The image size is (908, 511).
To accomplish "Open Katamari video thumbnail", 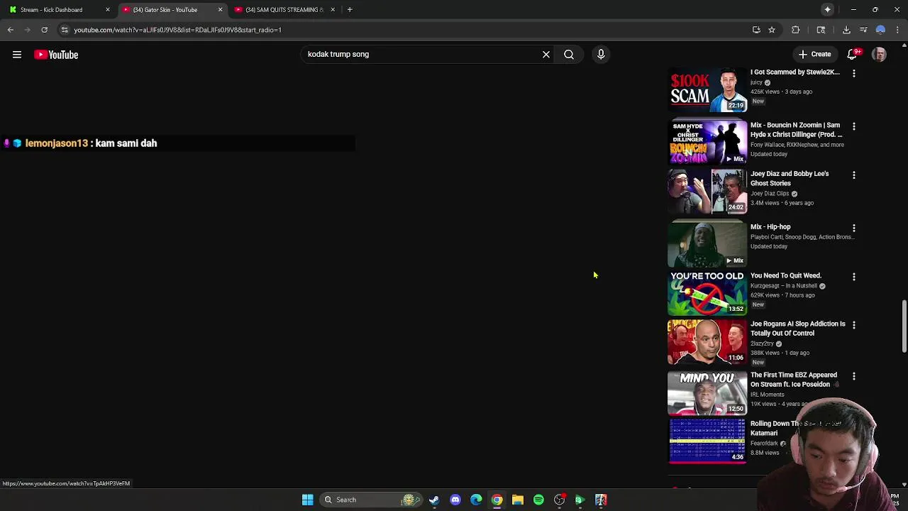I will point(707,441).
